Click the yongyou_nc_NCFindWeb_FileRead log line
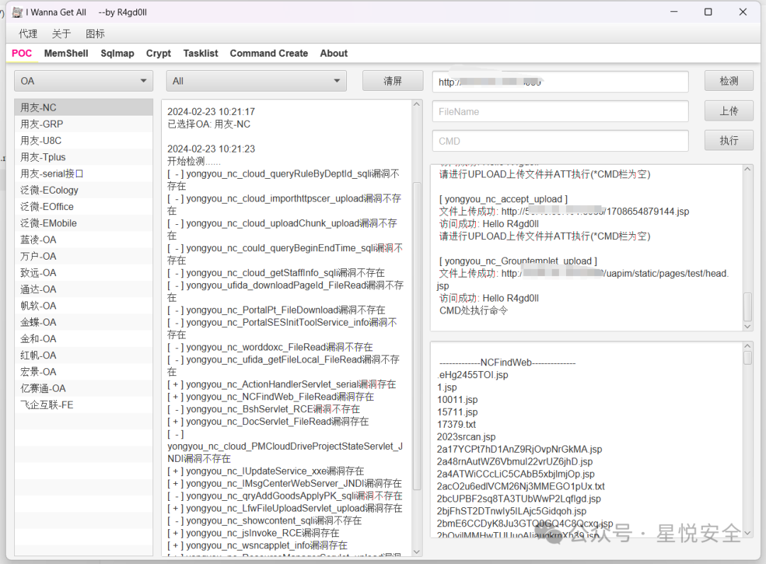The image size is (766, 564). (271, 397)
